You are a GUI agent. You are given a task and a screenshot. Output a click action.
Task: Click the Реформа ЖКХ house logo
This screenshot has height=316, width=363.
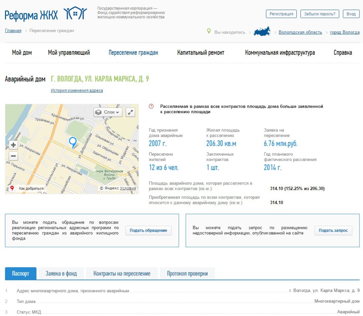point(75,14)
